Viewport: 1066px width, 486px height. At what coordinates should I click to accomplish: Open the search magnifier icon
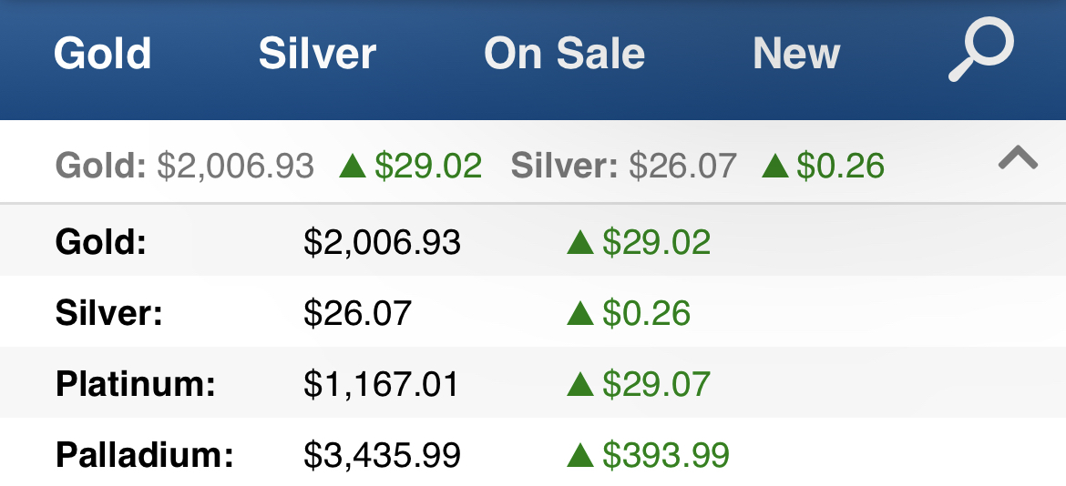click(x=981, y=50)
